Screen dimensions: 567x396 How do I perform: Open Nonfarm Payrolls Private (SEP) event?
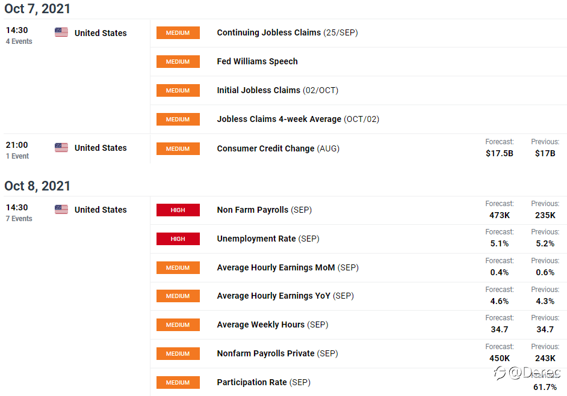(277, 353)
